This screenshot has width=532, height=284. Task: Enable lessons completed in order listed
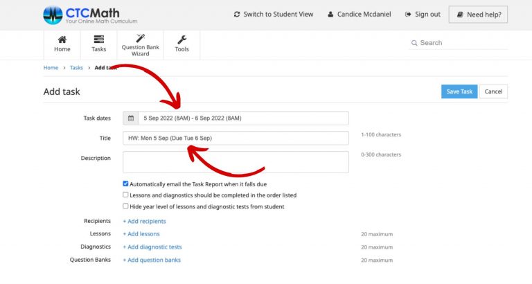coord(125,195)
